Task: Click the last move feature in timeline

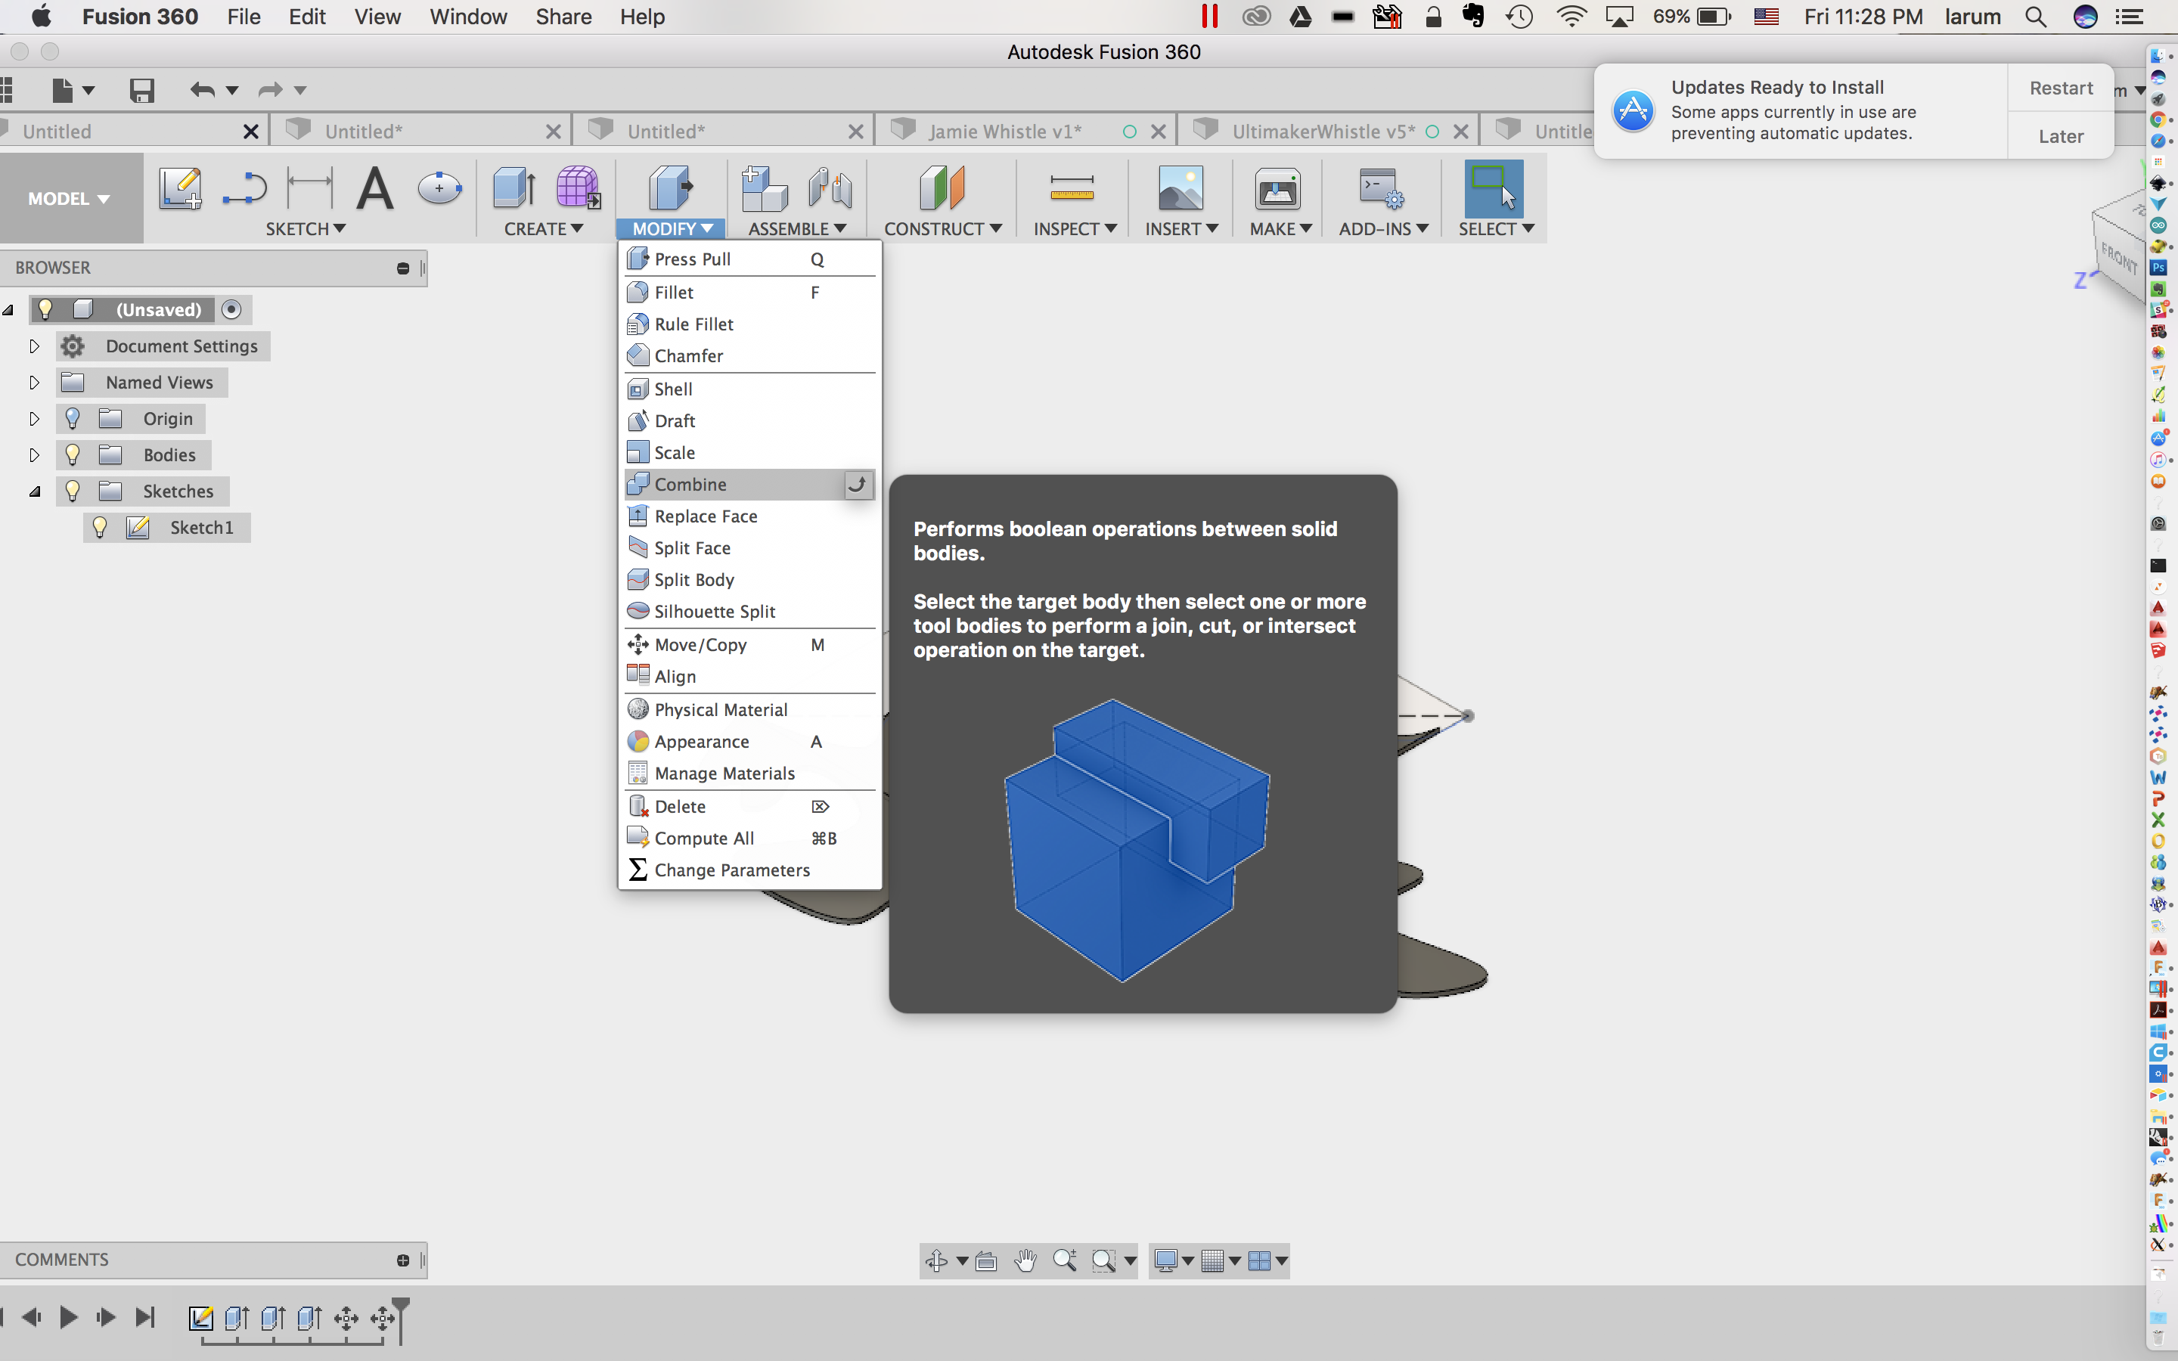Action: coord(383,1319)
